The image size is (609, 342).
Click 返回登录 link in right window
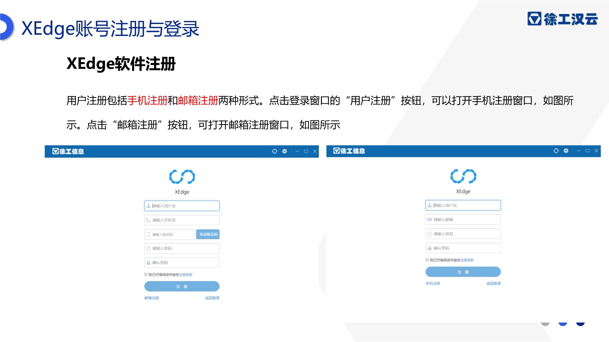pos(493,283)
